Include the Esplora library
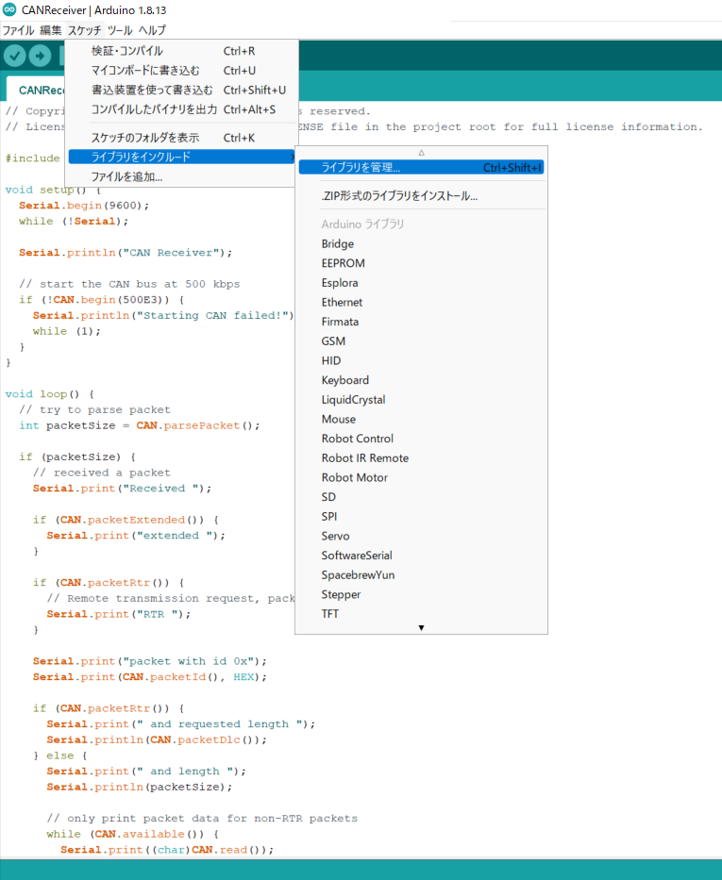This screenshot has height=880, width=722. point(421,283)
